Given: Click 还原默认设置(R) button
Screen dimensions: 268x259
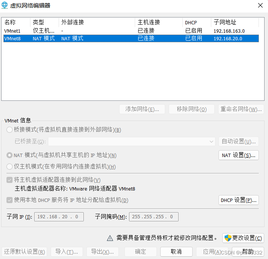Looking at the screenshot, I should click(24, 252).
